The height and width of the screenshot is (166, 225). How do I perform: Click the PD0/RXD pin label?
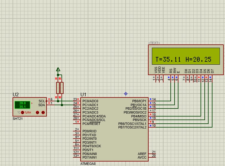[90, 131]
